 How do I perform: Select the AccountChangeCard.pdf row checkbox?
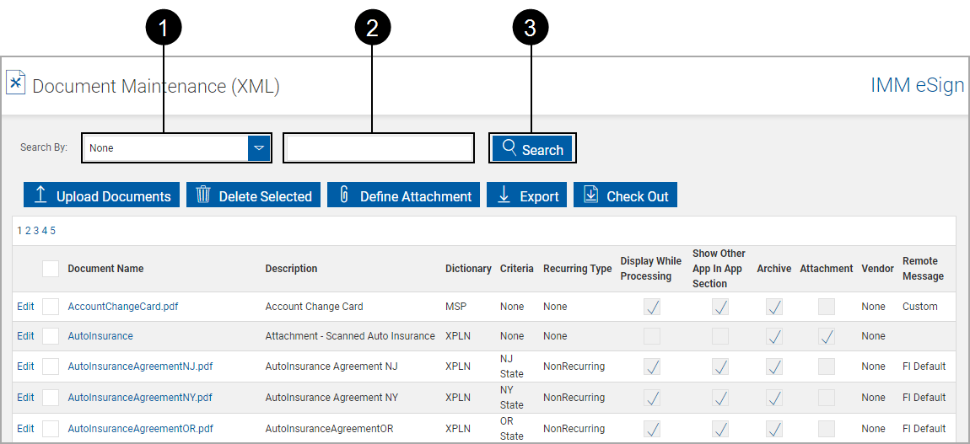pos(51,307)
